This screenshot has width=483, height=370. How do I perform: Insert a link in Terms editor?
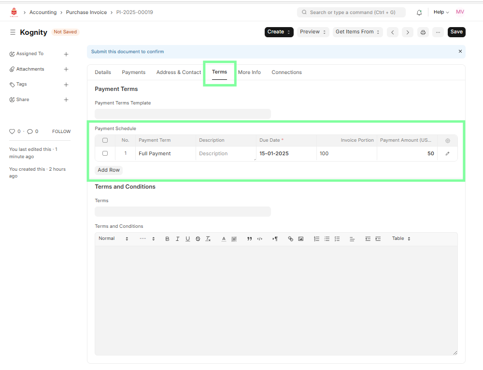click(x=290, y=239)
